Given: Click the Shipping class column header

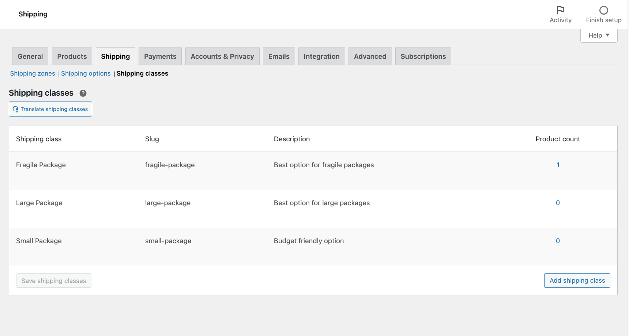Looking at the screenshot, I should click(x=39, y=139).
